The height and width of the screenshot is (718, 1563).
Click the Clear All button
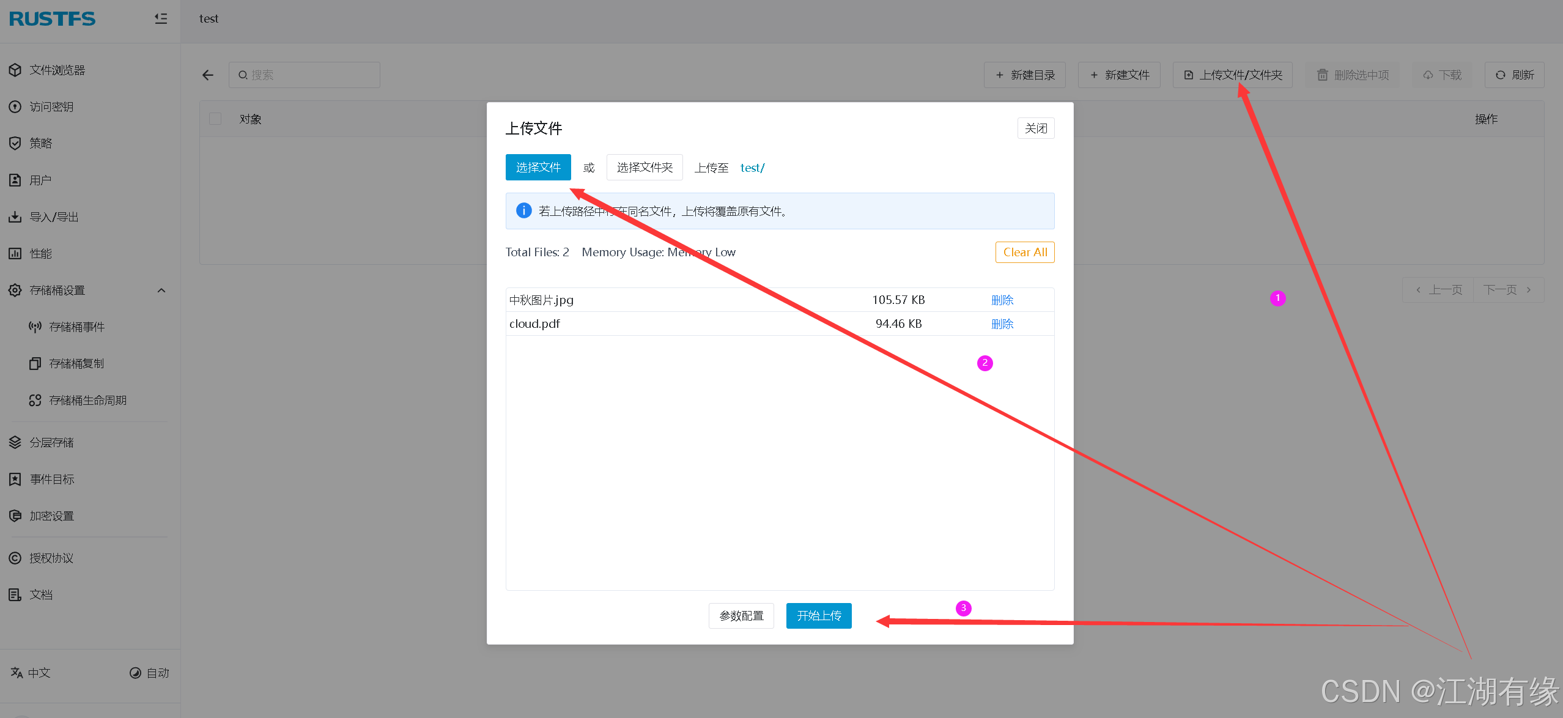pyautogui.click(x=1024, y=252)
